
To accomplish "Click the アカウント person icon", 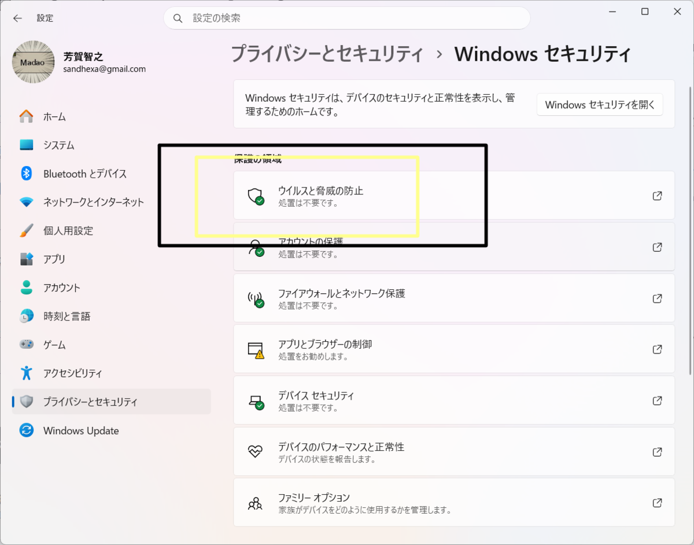I will pos(27,288).
